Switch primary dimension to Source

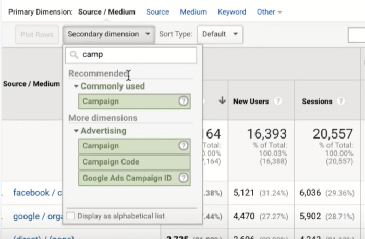(157, 12)
